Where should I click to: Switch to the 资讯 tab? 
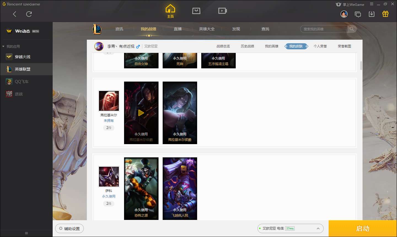[119, 29]
